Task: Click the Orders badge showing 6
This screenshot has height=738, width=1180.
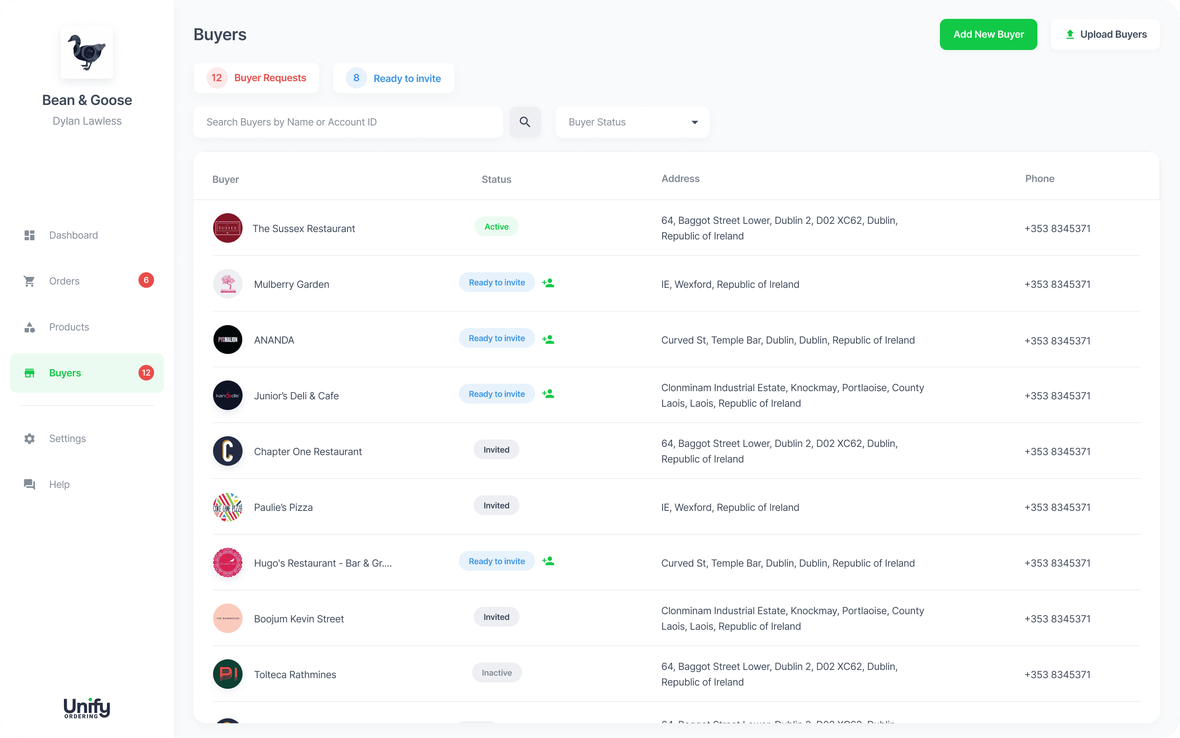Action: (146, 280)
